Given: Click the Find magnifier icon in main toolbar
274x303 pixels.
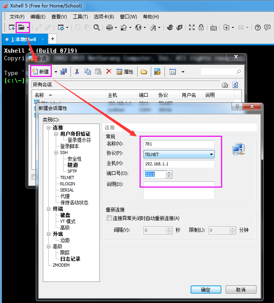Looking at the screenshot, I should click(x=97, y=27).
